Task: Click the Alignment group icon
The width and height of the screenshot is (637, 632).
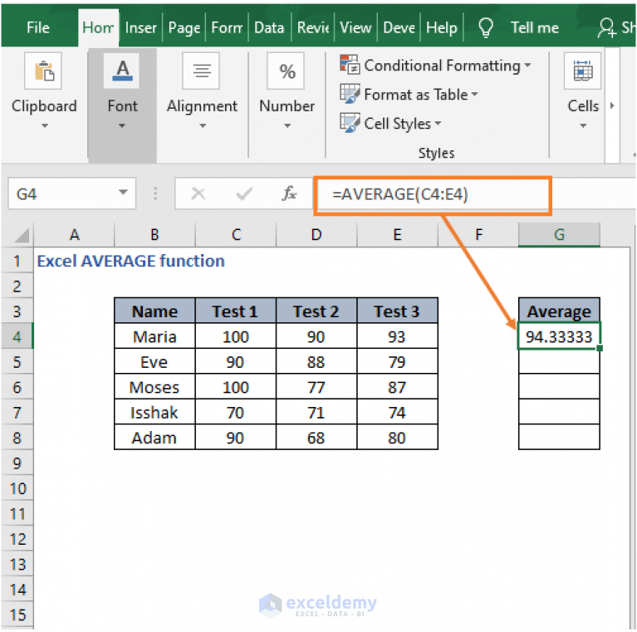Action: [202, 71]
